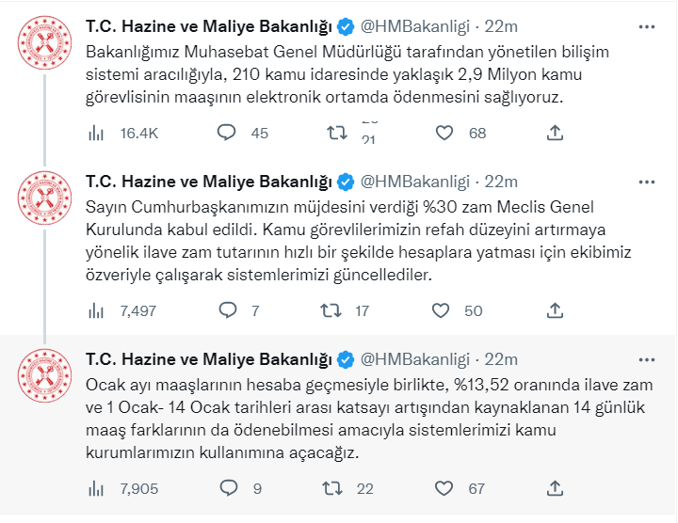Open more options on the second tweet
The image size is (678, 523).
point(647,181)
